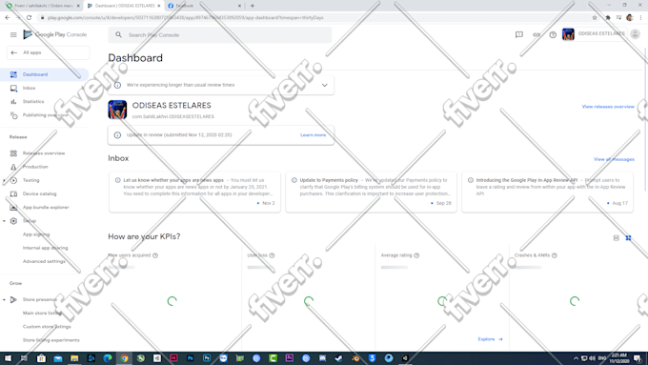Collapse the Setup section
Image resolution: width=648 pixels, height=365 pixels.
coord(4,221)
